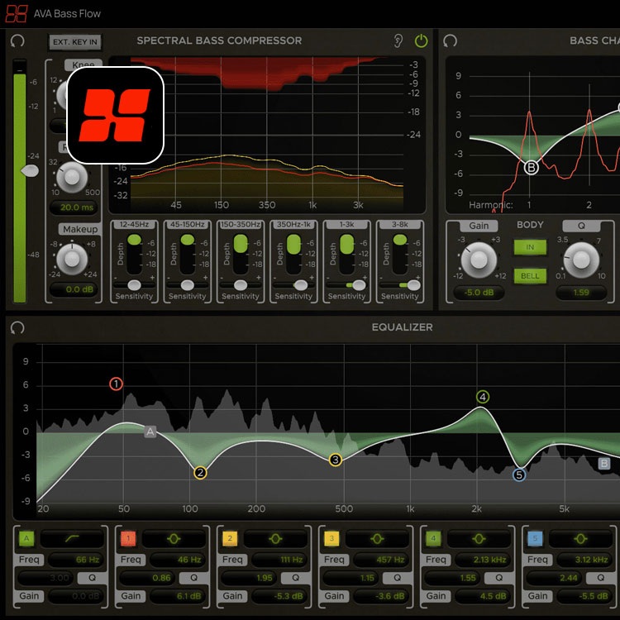620x620 pixels.
Task: Select EQ node 4 on the graph
Action: (483, 397)
